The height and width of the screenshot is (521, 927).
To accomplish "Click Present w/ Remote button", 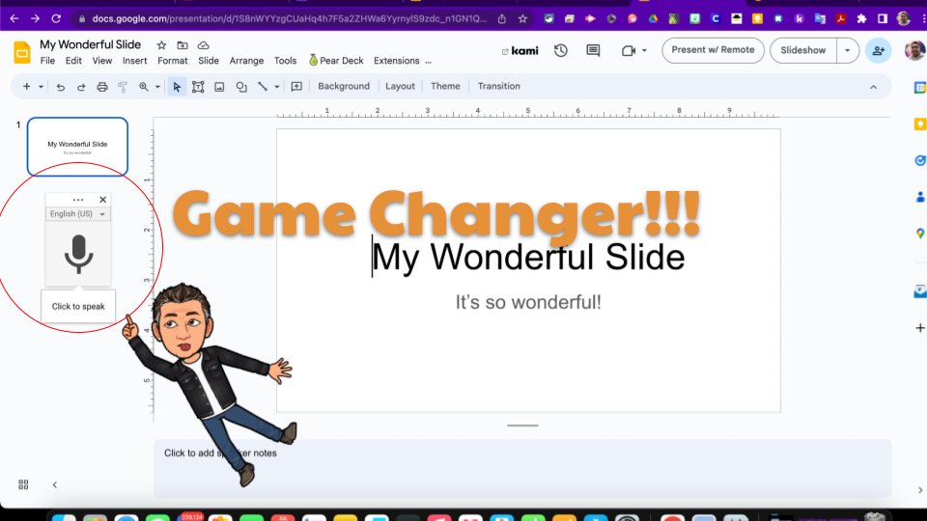I will 713,50.
